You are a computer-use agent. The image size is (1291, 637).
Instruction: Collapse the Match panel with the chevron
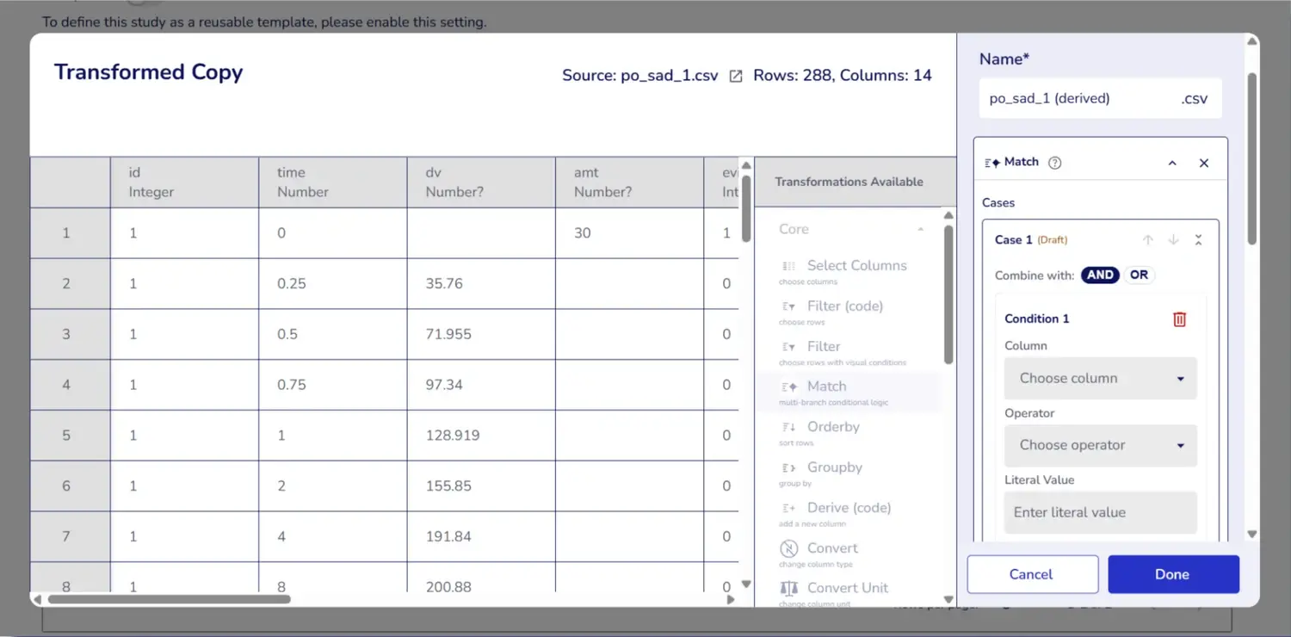click(x=1172, y=163)
